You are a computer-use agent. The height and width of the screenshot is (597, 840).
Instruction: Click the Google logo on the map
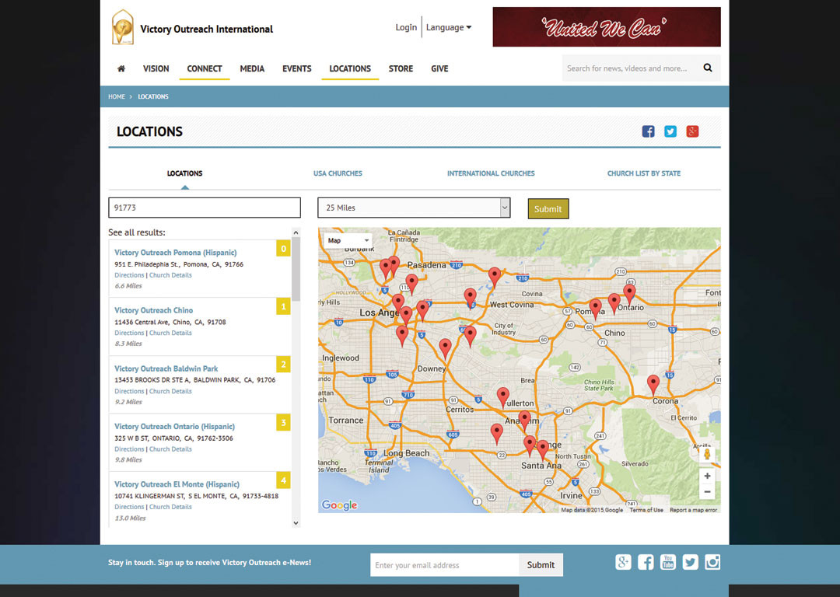coord(339,505)
